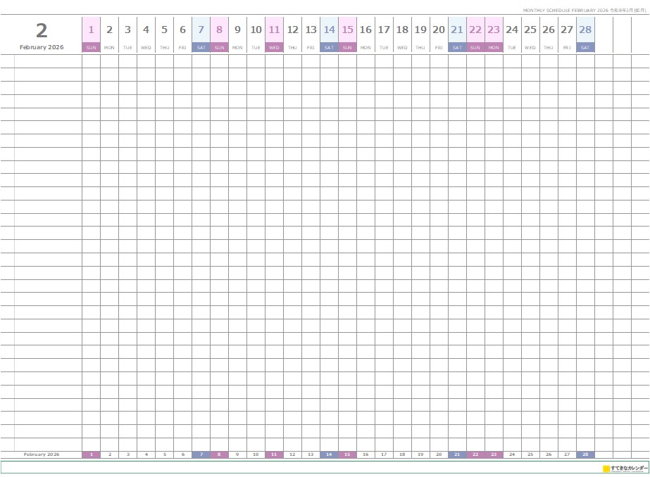
Task: Click the WED label under day 11
Action: click(274, 48)
